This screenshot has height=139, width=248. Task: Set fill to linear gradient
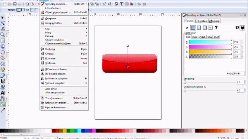coord(199,28)
